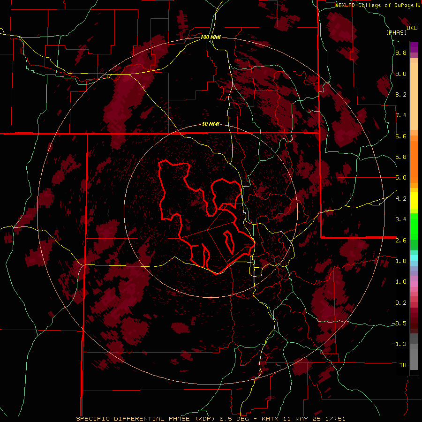This screenshot has height=422, width=422.
Task: Click the 100 NMI range ring label
Action: pyautogui.click(x=211, y=37)
